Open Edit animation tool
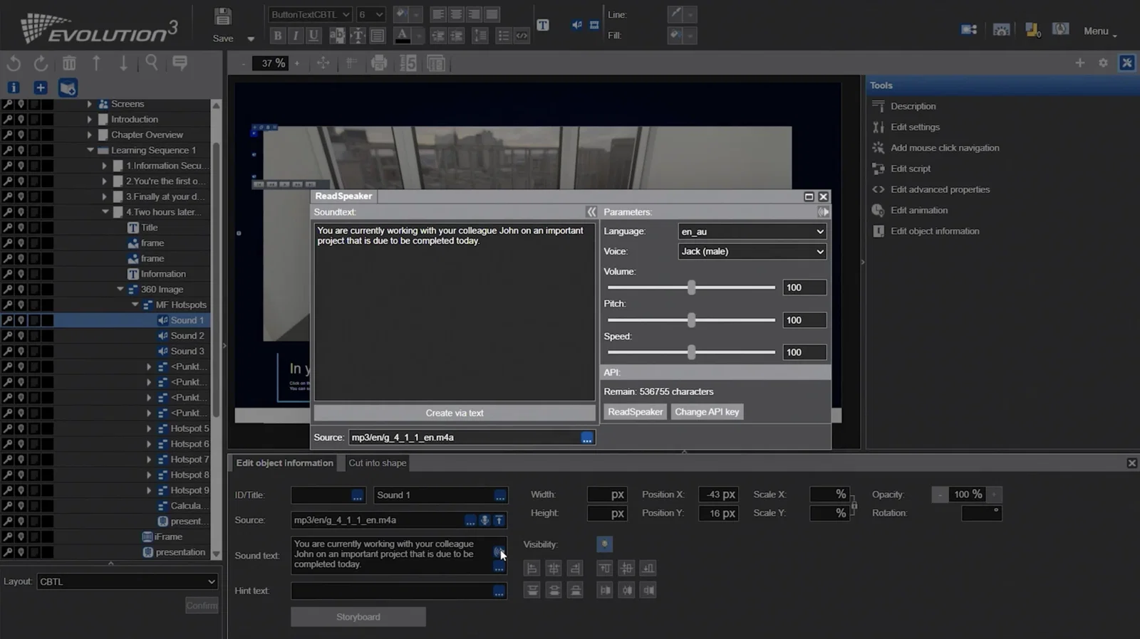The image size is (1140, 639). click(x=918, y=210)
